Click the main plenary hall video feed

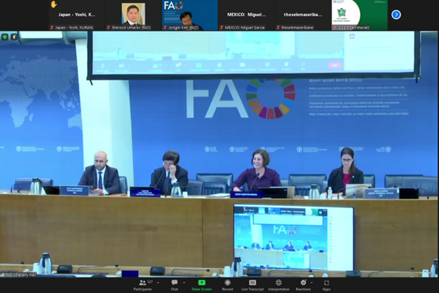219,155
